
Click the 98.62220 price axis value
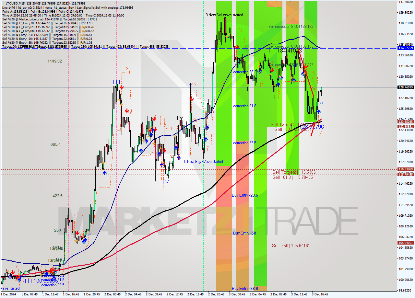406,290
